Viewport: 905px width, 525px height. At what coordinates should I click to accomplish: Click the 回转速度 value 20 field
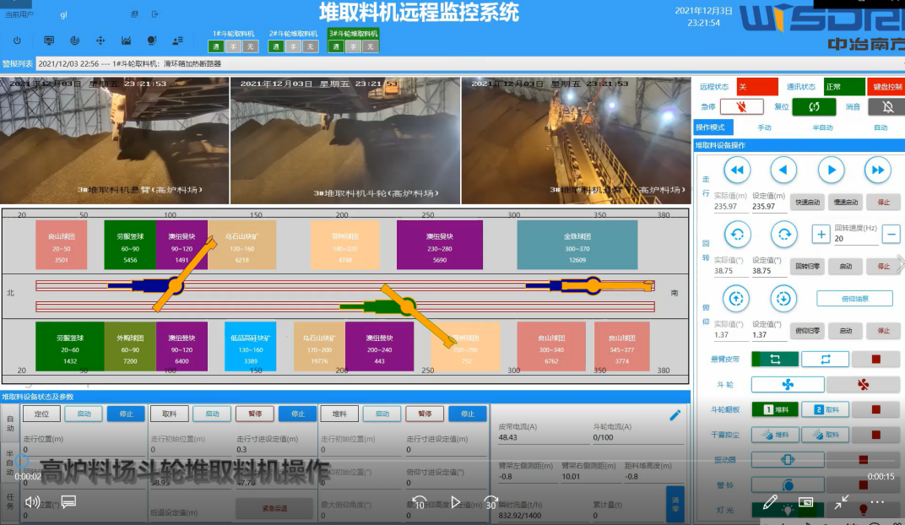pos(856,239)
